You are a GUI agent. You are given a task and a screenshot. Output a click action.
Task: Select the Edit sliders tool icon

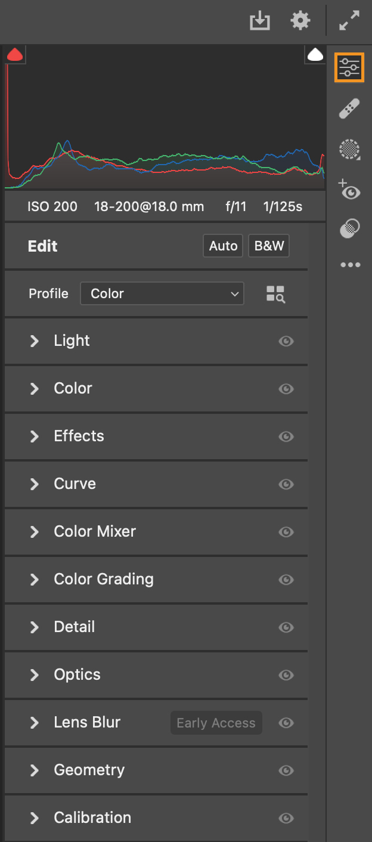349,67
